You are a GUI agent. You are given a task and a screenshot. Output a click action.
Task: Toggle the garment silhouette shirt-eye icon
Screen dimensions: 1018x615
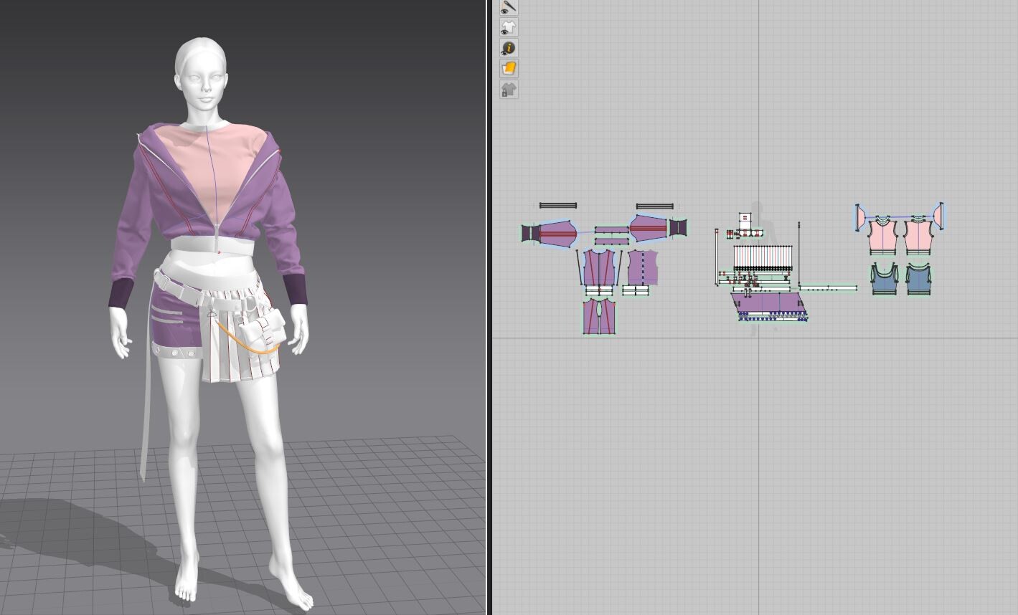(x=509, y=27)
